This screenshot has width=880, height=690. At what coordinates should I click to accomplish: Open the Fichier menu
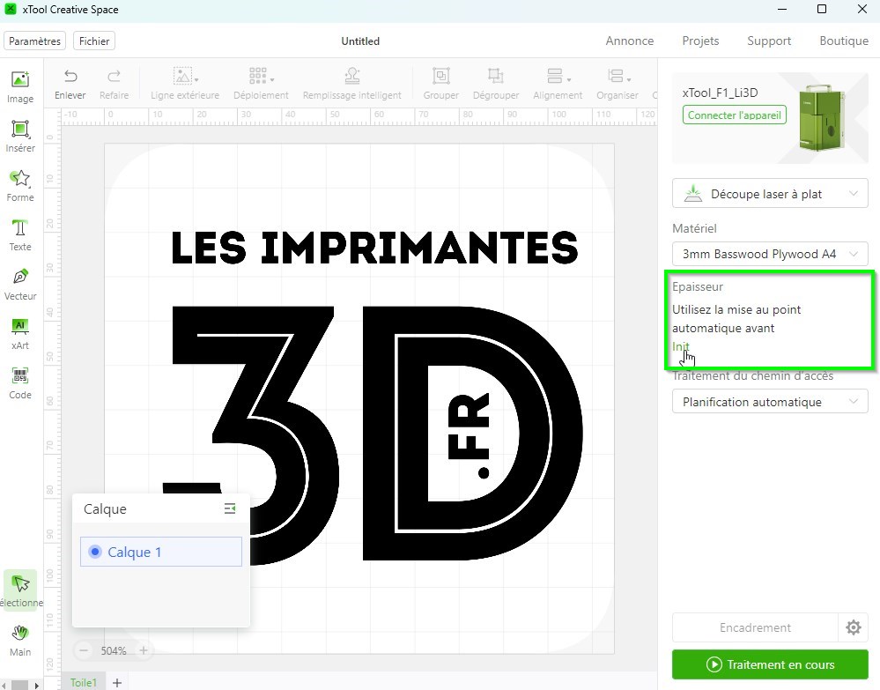coord(94,41)
